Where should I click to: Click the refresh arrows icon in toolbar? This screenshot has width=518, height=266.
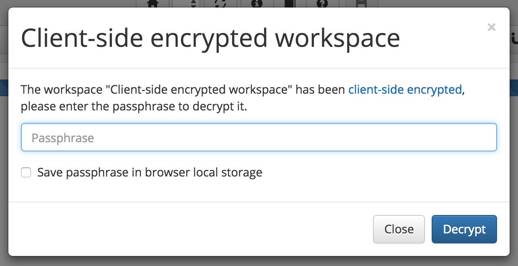point(220,3)
